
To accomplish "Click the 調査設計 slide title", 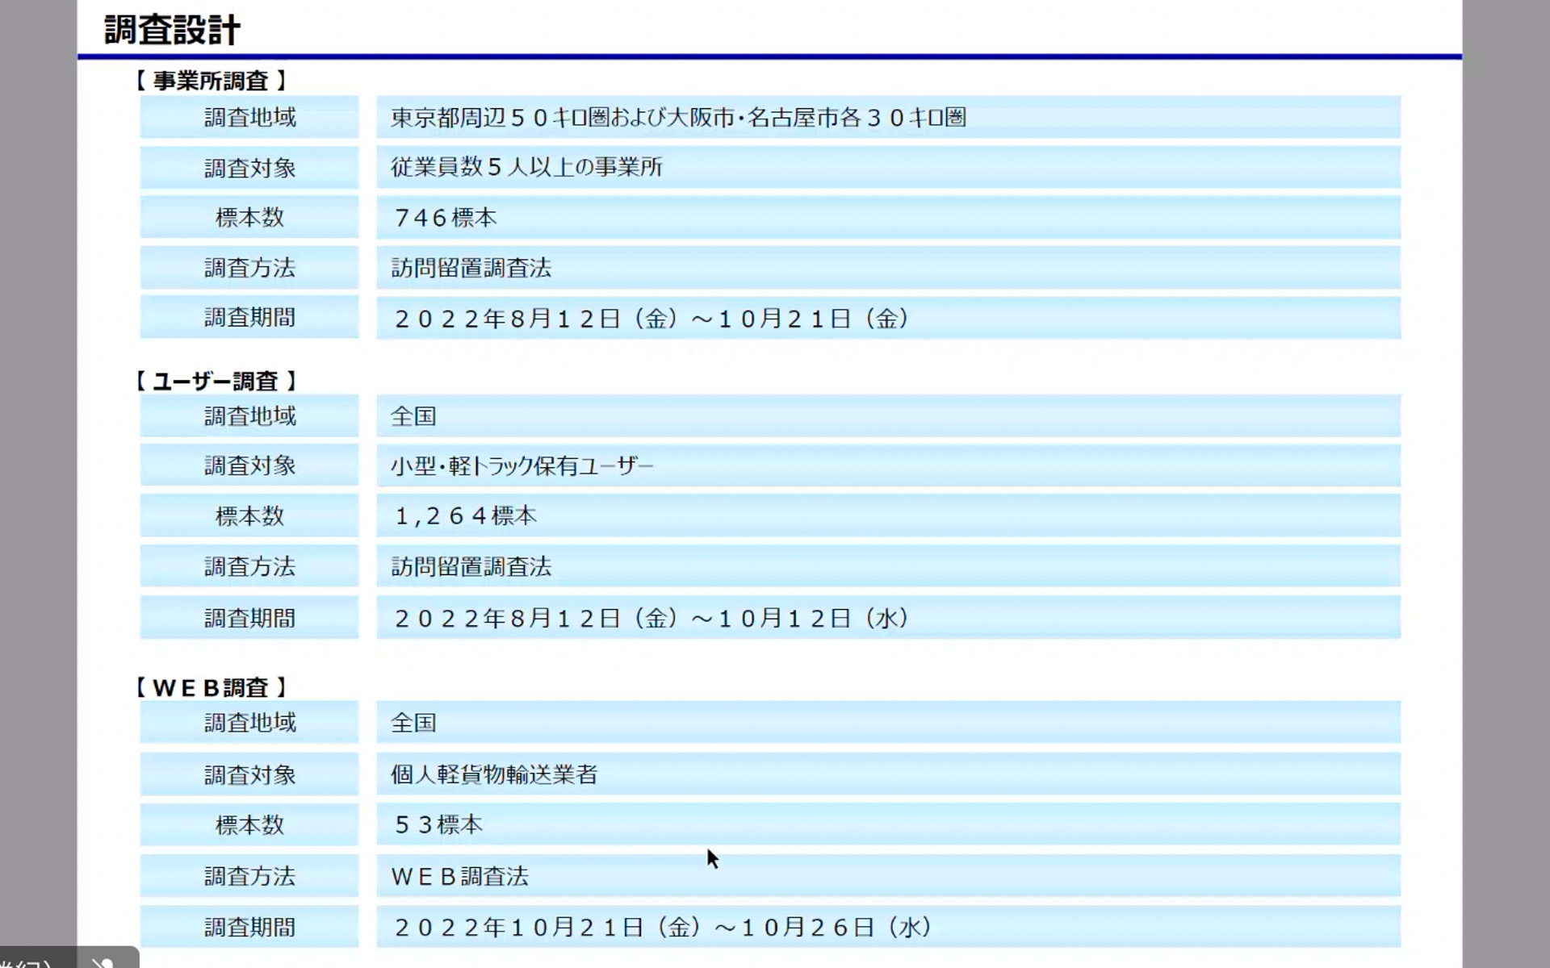I will tap(172, 30).
